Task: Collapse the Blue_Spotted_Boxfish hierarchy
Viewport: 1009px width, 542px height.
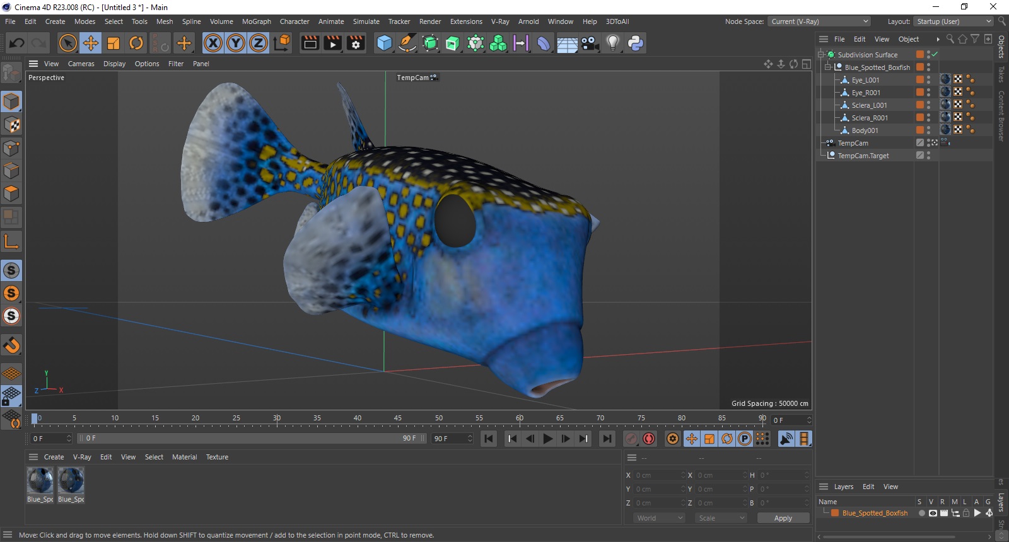Action: click(828, 67)
